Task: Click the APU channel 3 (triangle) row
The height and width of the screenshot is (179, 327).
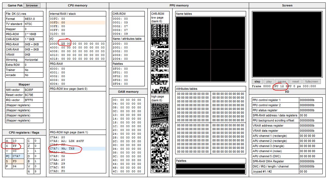Action: [287, 146]
